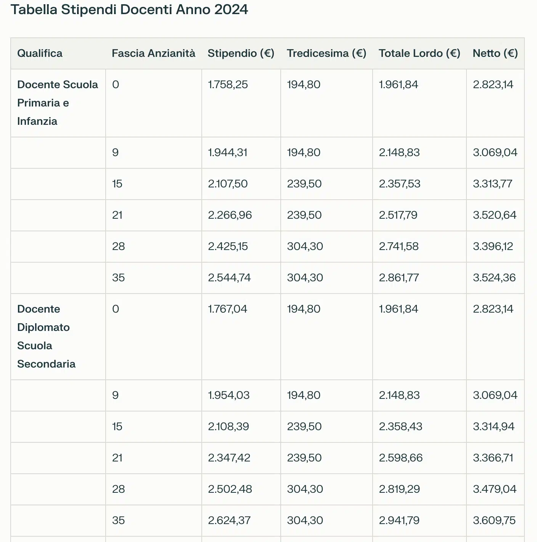Viewport: 537px width, 542px height.
Task: Select the cell showing 2.266,96
Action: pyautogui.click(x=230, y=215)
